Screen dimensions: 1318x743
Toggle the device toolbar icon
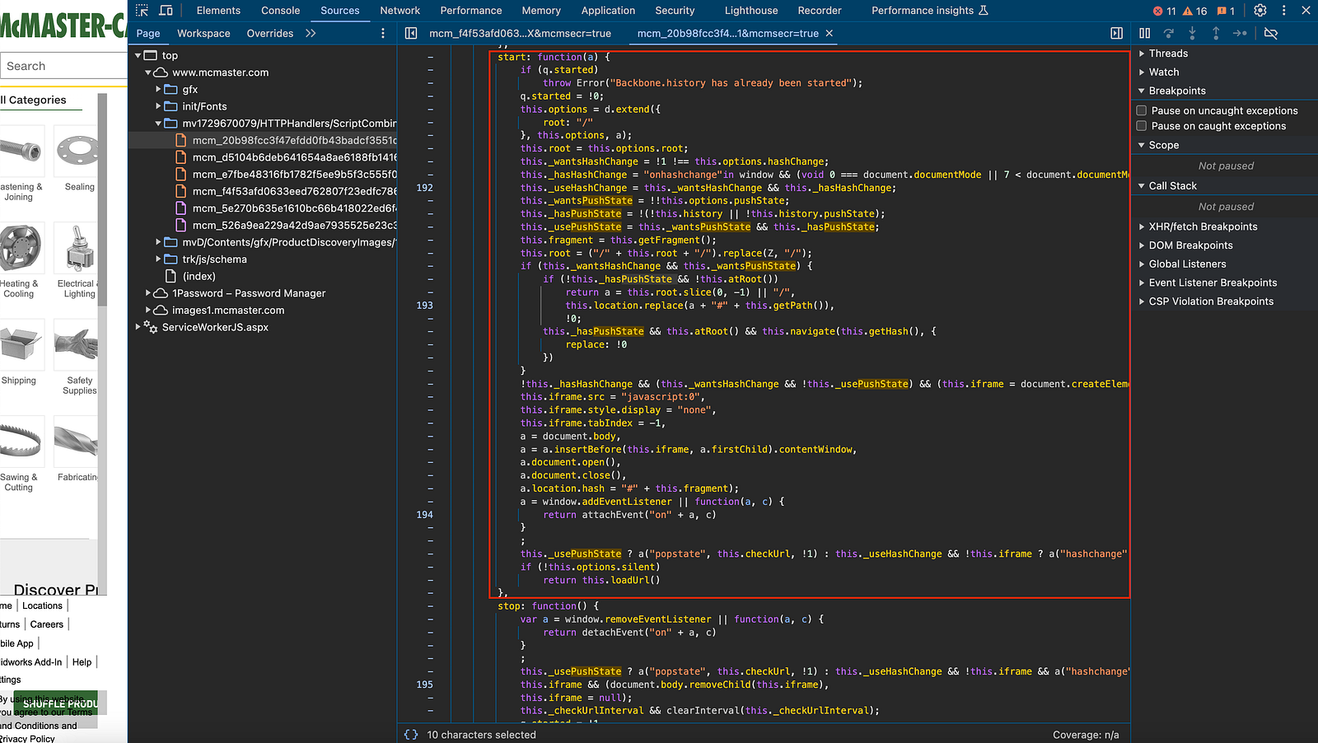(x=166, y=11)
